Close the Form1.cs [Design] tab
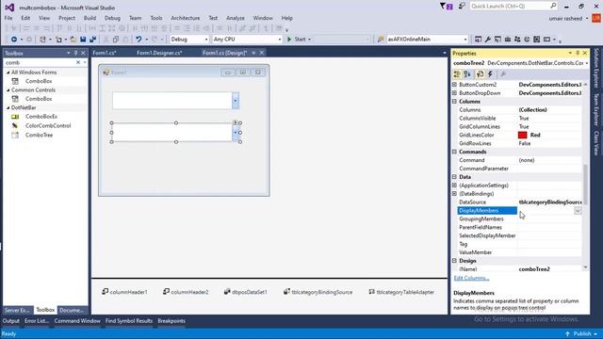603x339 pixels. (262, 53)
